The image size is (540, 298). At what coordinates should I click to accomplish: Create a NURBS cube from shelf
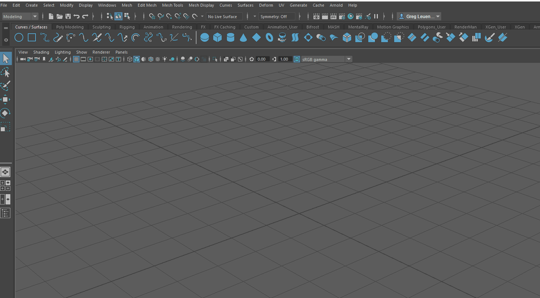point(217,37)
